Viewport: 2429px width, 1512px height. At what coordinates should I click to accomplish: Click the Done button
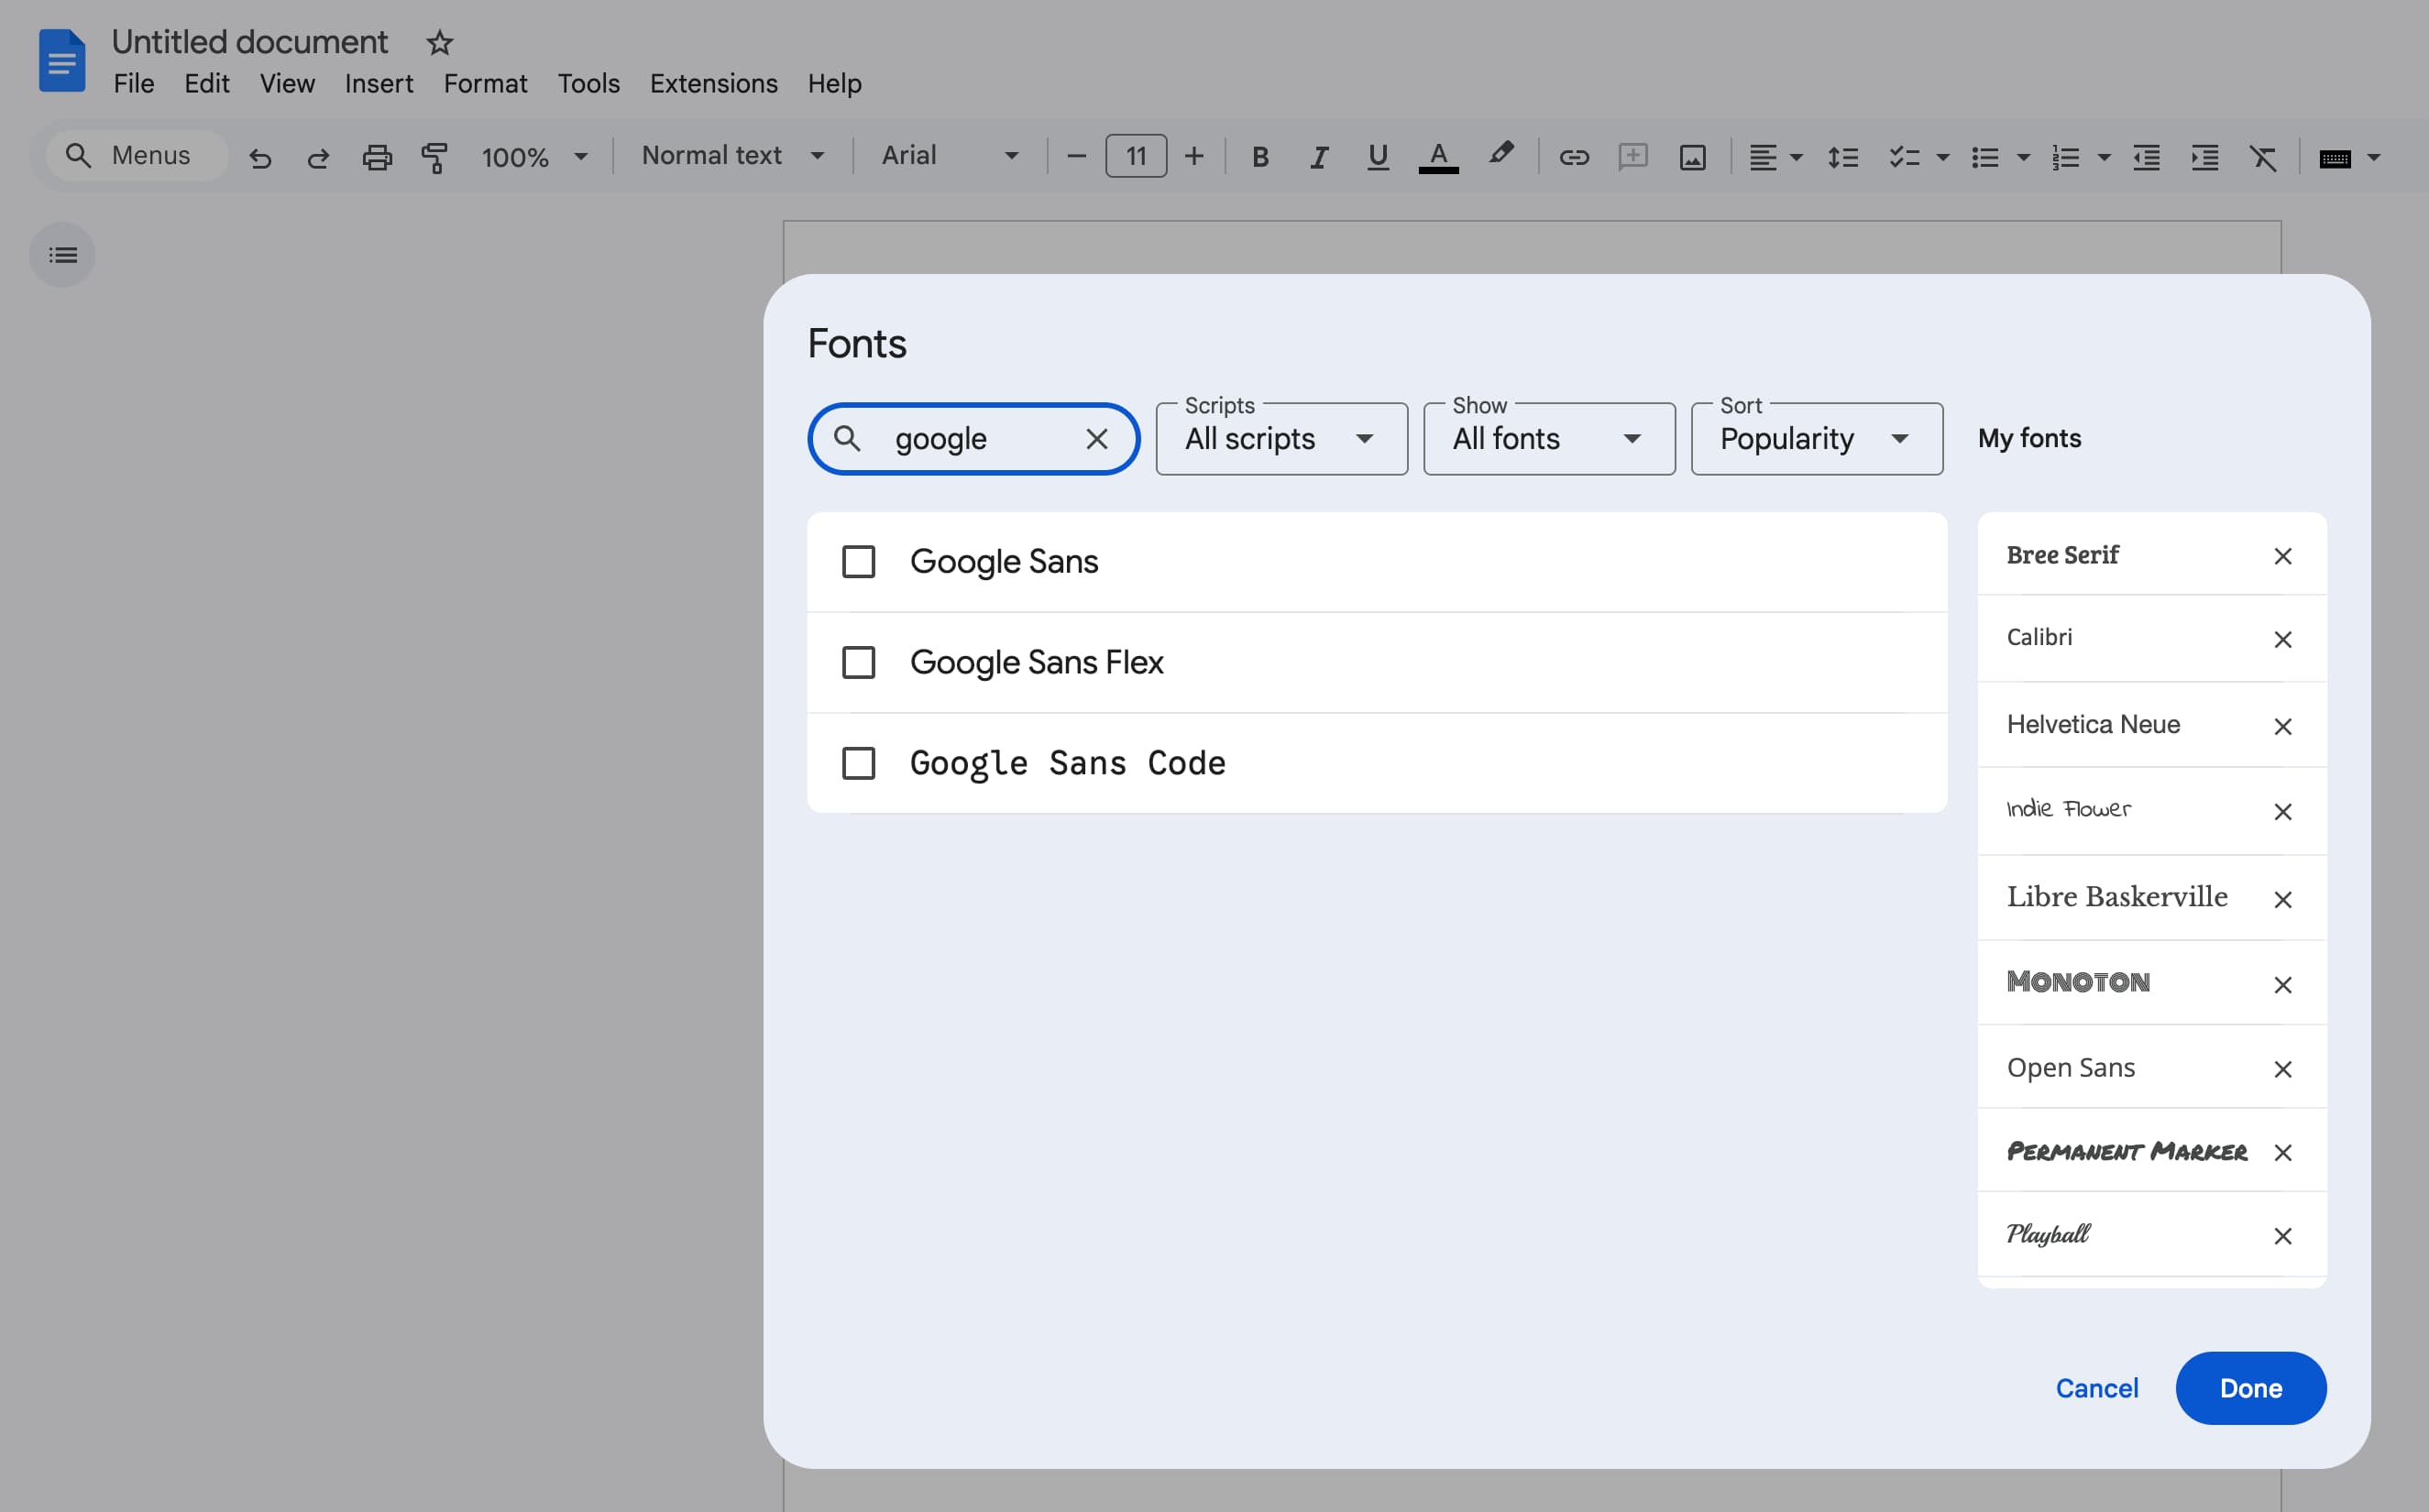(x=2250, y=1388)
